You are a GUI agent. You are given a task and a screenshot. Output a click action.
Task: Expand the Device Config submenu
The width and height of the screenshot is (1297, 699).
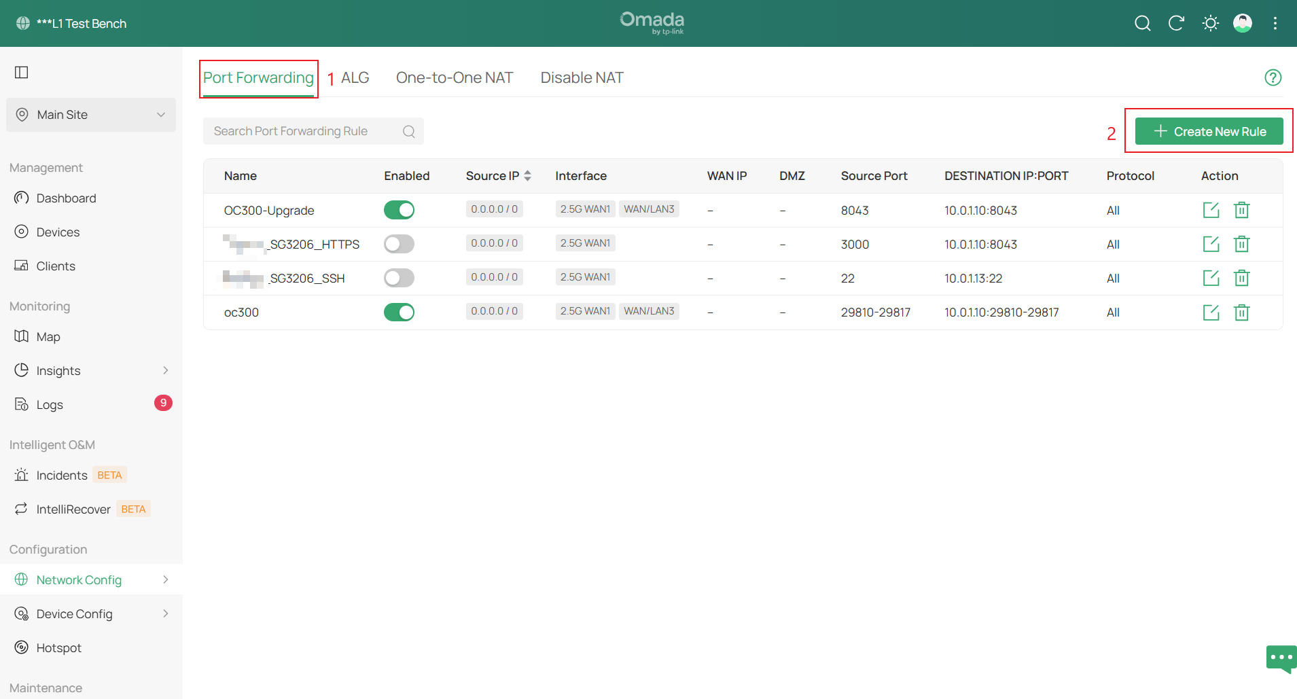pyautogui.click(x=165, y=613)
